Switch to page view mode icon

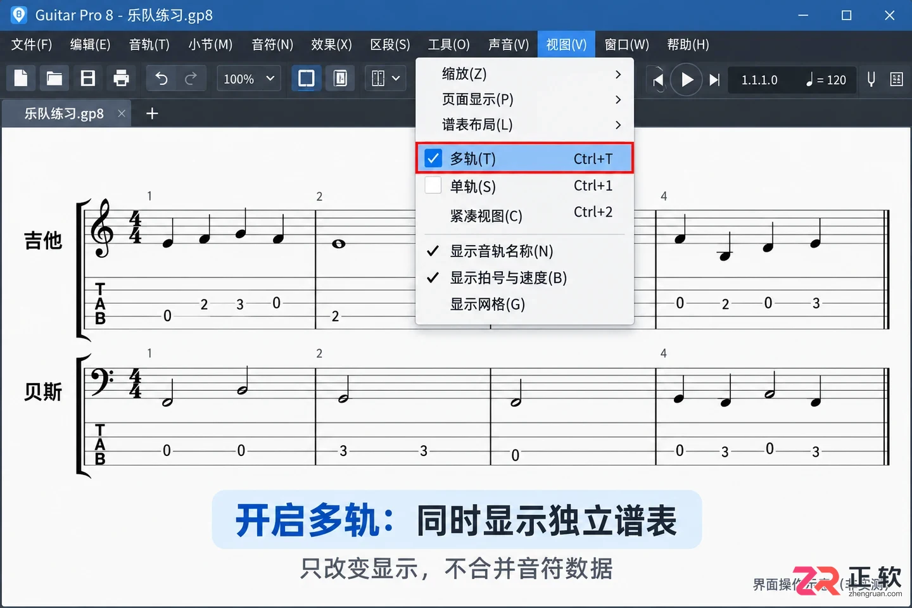[x=340, y=79]
